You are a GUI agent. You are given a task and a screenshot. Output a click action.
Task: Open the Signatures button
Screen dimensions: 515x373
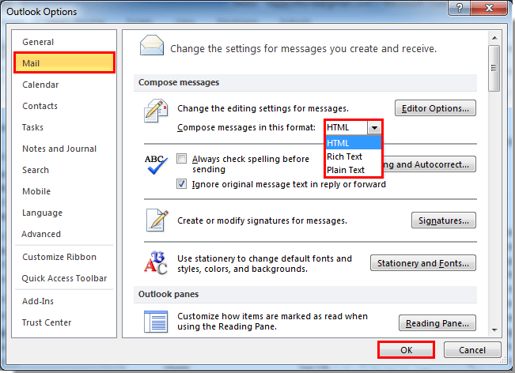click(443, 220)
